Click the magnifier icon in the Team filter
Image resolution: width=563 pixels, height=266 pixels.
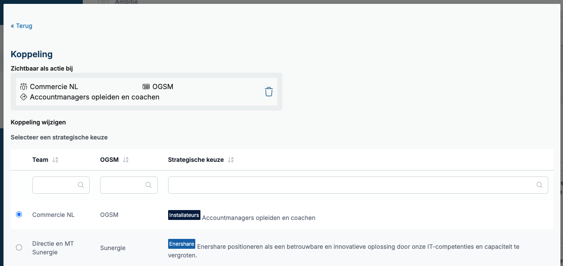pos(81,185)
